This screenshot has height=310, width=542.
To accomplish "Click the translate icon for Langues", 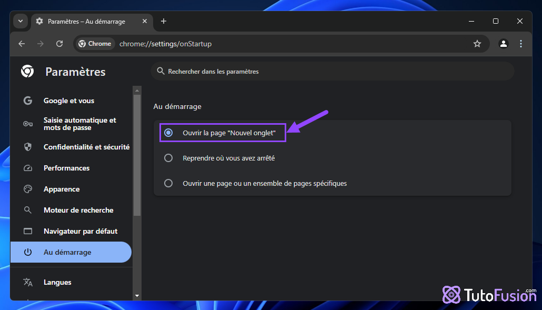I will 28,282.
